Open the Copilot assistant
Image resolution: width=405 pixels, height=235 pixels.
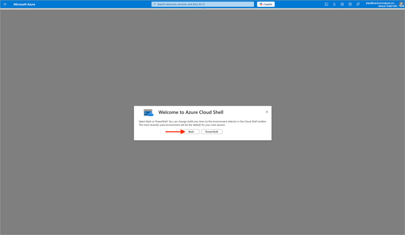(x=266, y=4)
